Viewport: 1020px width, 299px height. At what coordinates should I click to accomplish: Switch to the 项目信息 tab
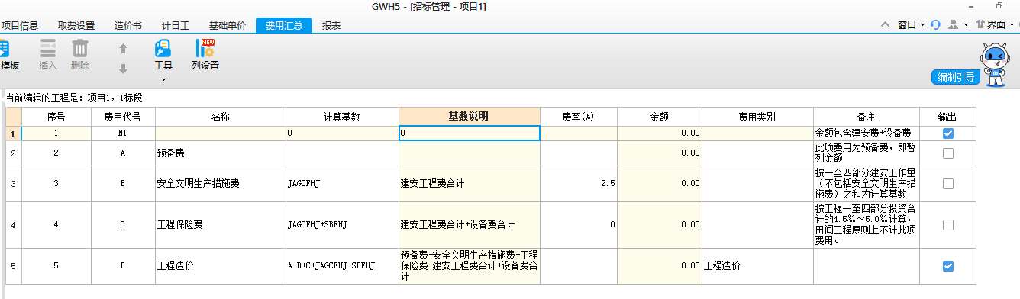tap(19, 25)
